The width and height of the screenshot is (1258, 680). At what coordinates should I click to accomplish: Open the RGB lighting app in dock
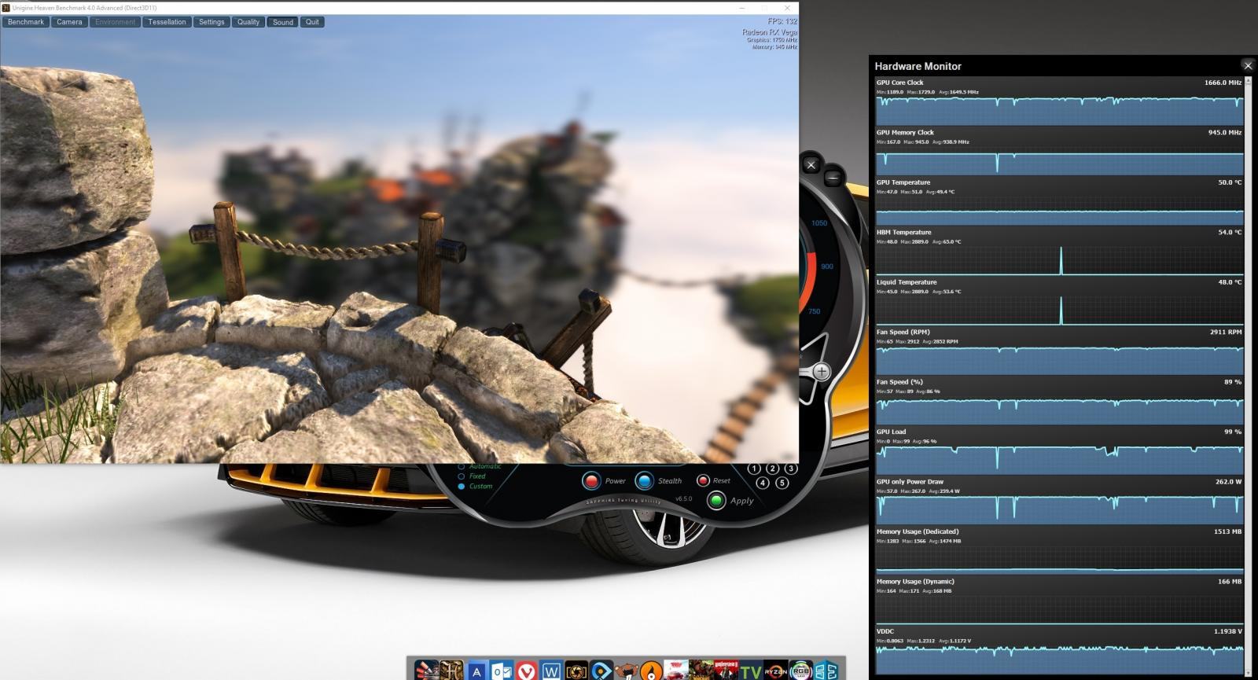(800, 671)
